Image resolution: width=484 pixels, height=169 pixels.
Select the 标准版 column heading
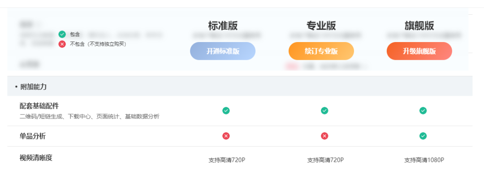[x=223, y=26]
